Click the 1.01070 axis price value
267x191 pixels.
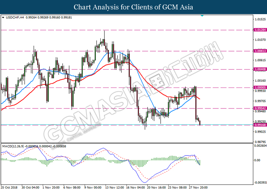(260, 40)
